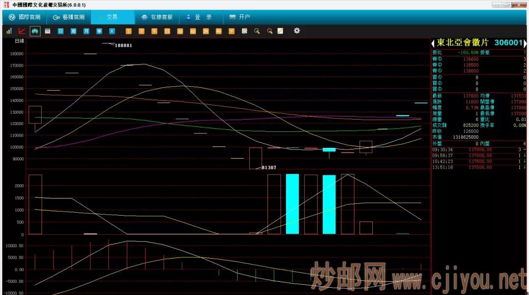Click the product code 306001
The height and width of the screenshot is (295, 529).
point(509,43)
